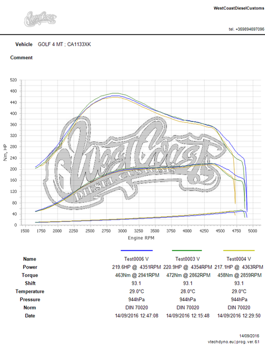The width and height of the screenshot is (265, 345).
Task: Select the Test0004 V column heading
Action: click(x=239, y=259)
